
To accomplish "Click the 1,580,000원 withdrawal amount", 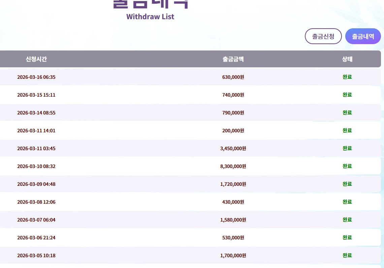I will (x=233, y=220).
